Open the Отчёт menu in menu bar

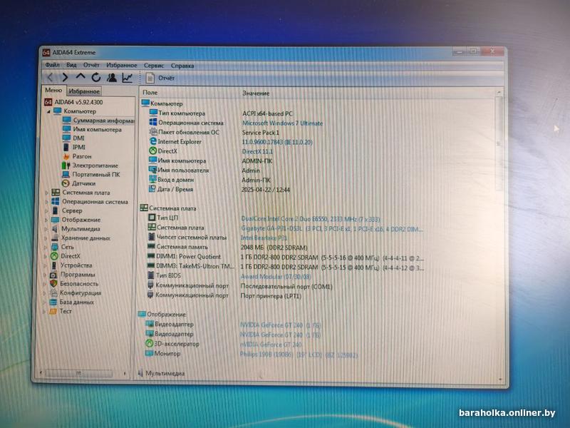(x=91, y=65)
